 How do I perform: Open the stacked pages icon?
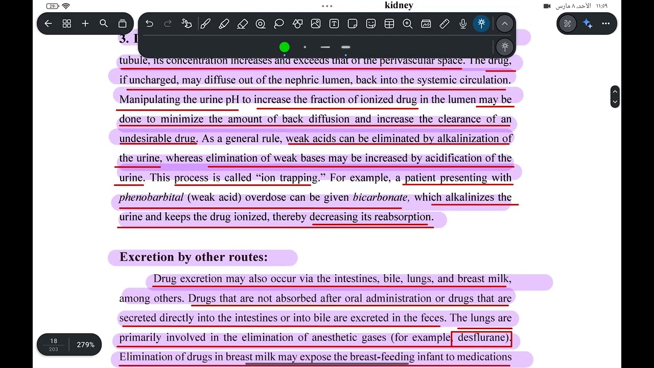122,24
